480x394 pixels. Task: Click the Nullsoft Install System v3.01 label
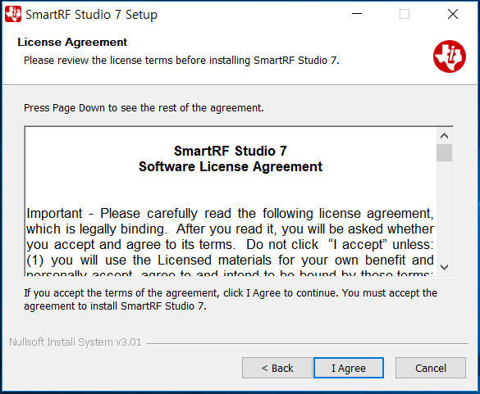[75, 342]
